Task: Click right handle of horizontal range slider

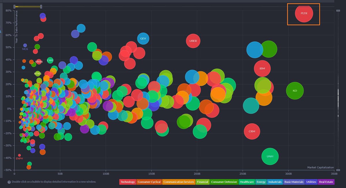Action: click(x=41, y=7)
